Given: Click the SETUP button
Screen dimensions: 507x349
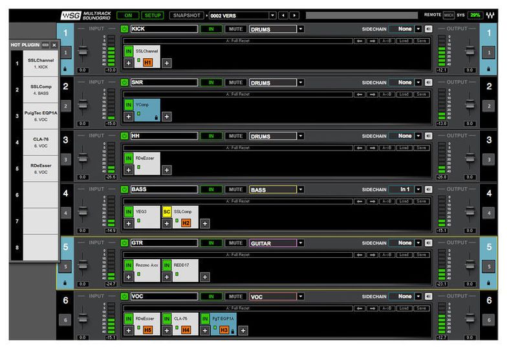Looking at the screenshot, I should (153, 15).
